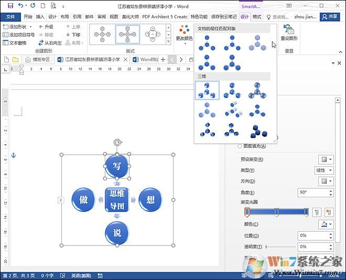Expand the gradient Direction (方向) dropdown
Image resolution: width=346 pixels, height=280 pixels.
point(326,181)
